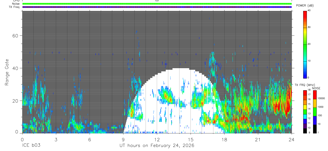Pick the green NOISE swatch between 100 and 1000
328x151 pixels.
tap(315, 112)
